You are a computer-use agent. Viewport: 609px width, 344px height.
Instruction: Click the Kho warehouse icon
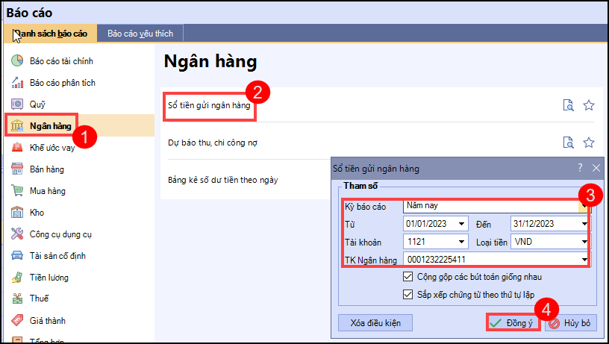[17, 213]
